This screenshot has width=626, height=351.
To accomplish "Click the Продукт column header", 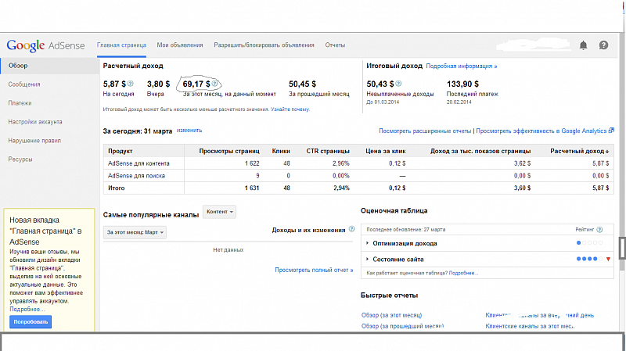I will [121, 151].
